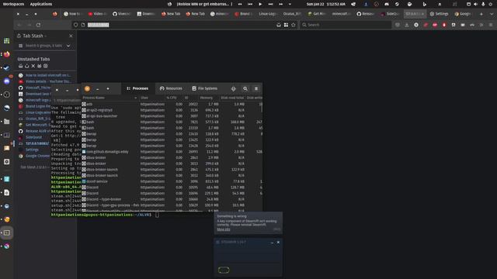Expand the list-all-tabs chevron in Firefox
497x279 pixels.
(x=492, y=14)
